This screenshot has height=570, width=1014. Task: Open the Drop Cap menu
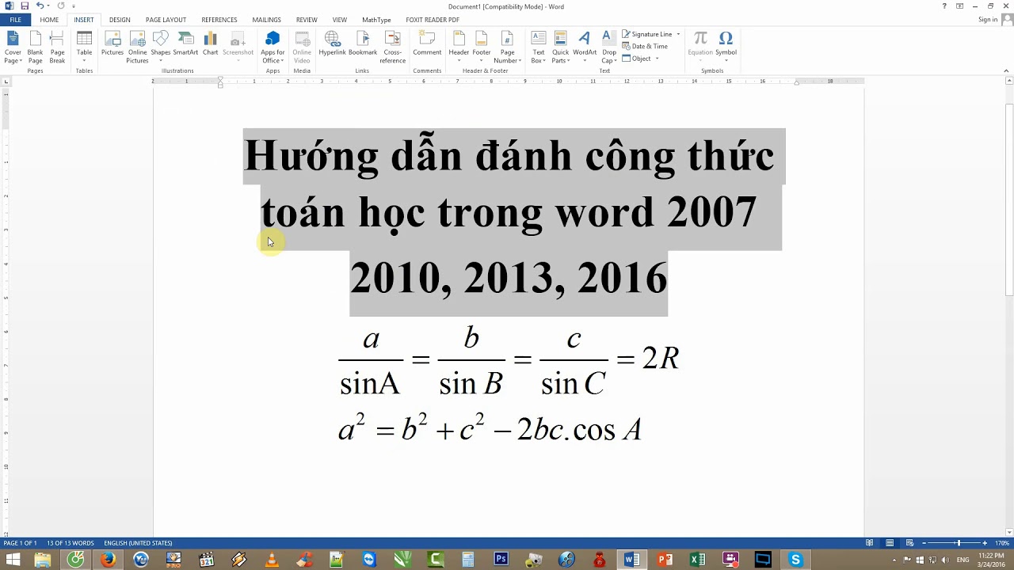click(x=608, y=47)
